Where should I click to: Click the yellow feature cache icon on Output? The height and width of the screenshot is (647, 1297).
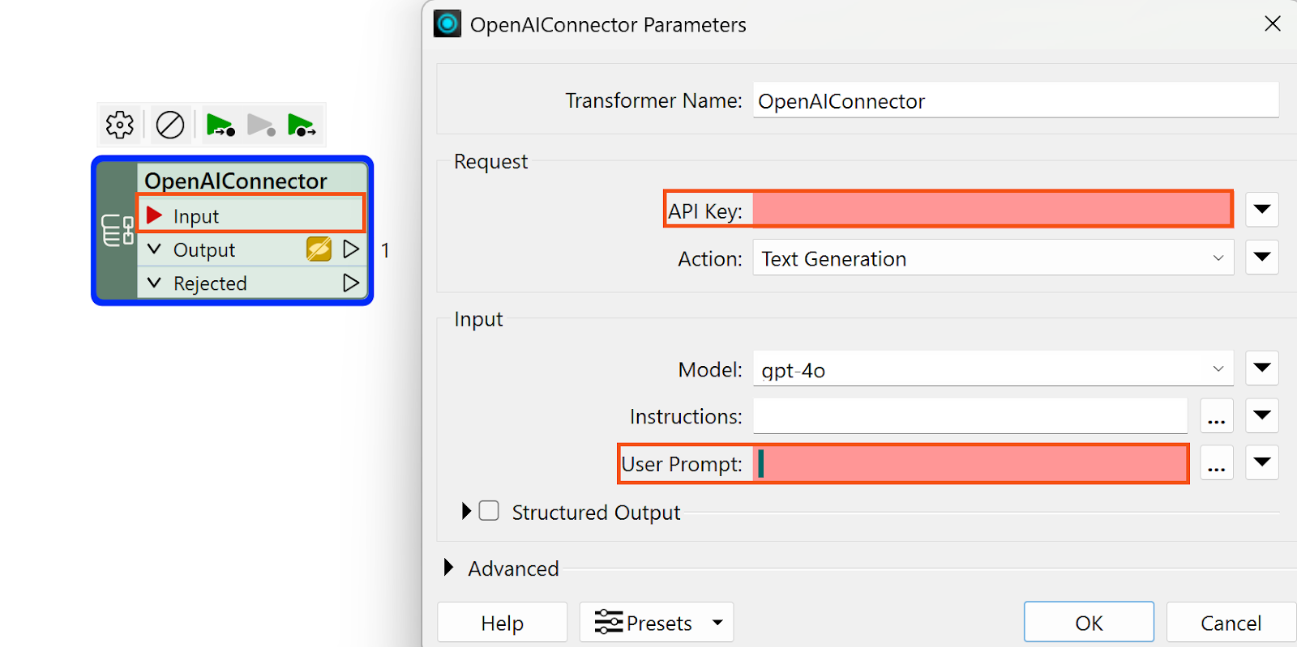click(x=319, y=249)
